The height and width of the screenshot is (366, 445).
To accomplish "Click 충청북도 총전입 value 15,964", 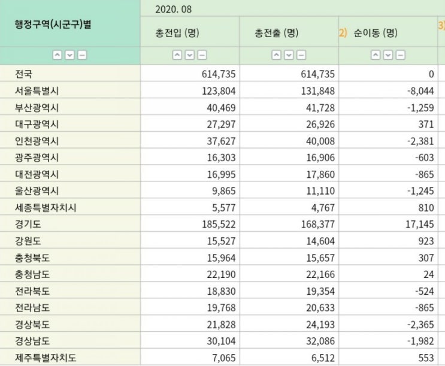I will (221, 258).
